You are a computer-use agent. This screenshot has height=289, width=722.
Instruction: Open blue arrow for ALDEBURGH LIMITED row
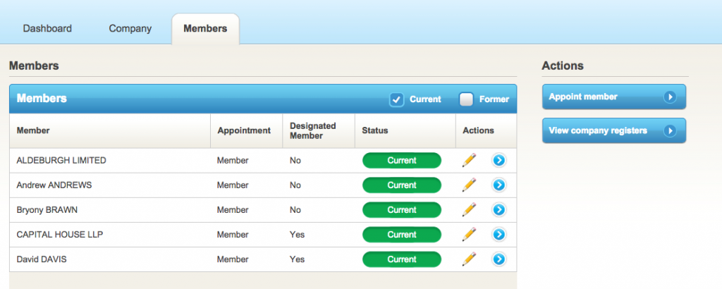[x=498, y=161]
